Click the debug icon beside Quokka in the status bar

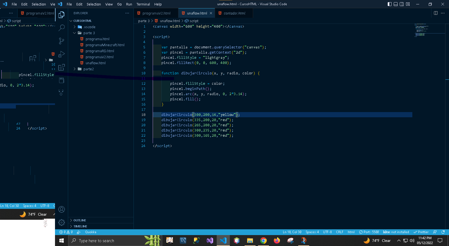[x=79, y=232]
